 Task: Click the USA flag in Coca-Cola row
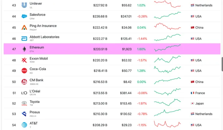coord(192,71)
